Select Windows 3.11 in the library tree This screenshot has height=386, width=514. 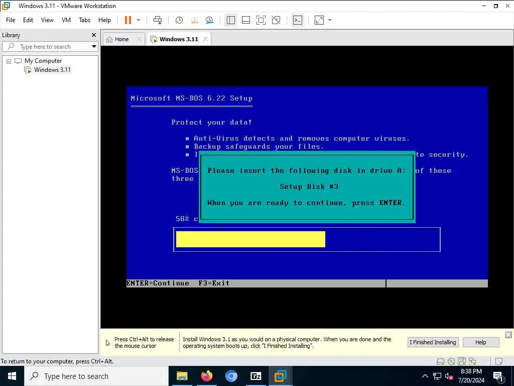pyautogui.click(x=52, y=69)
